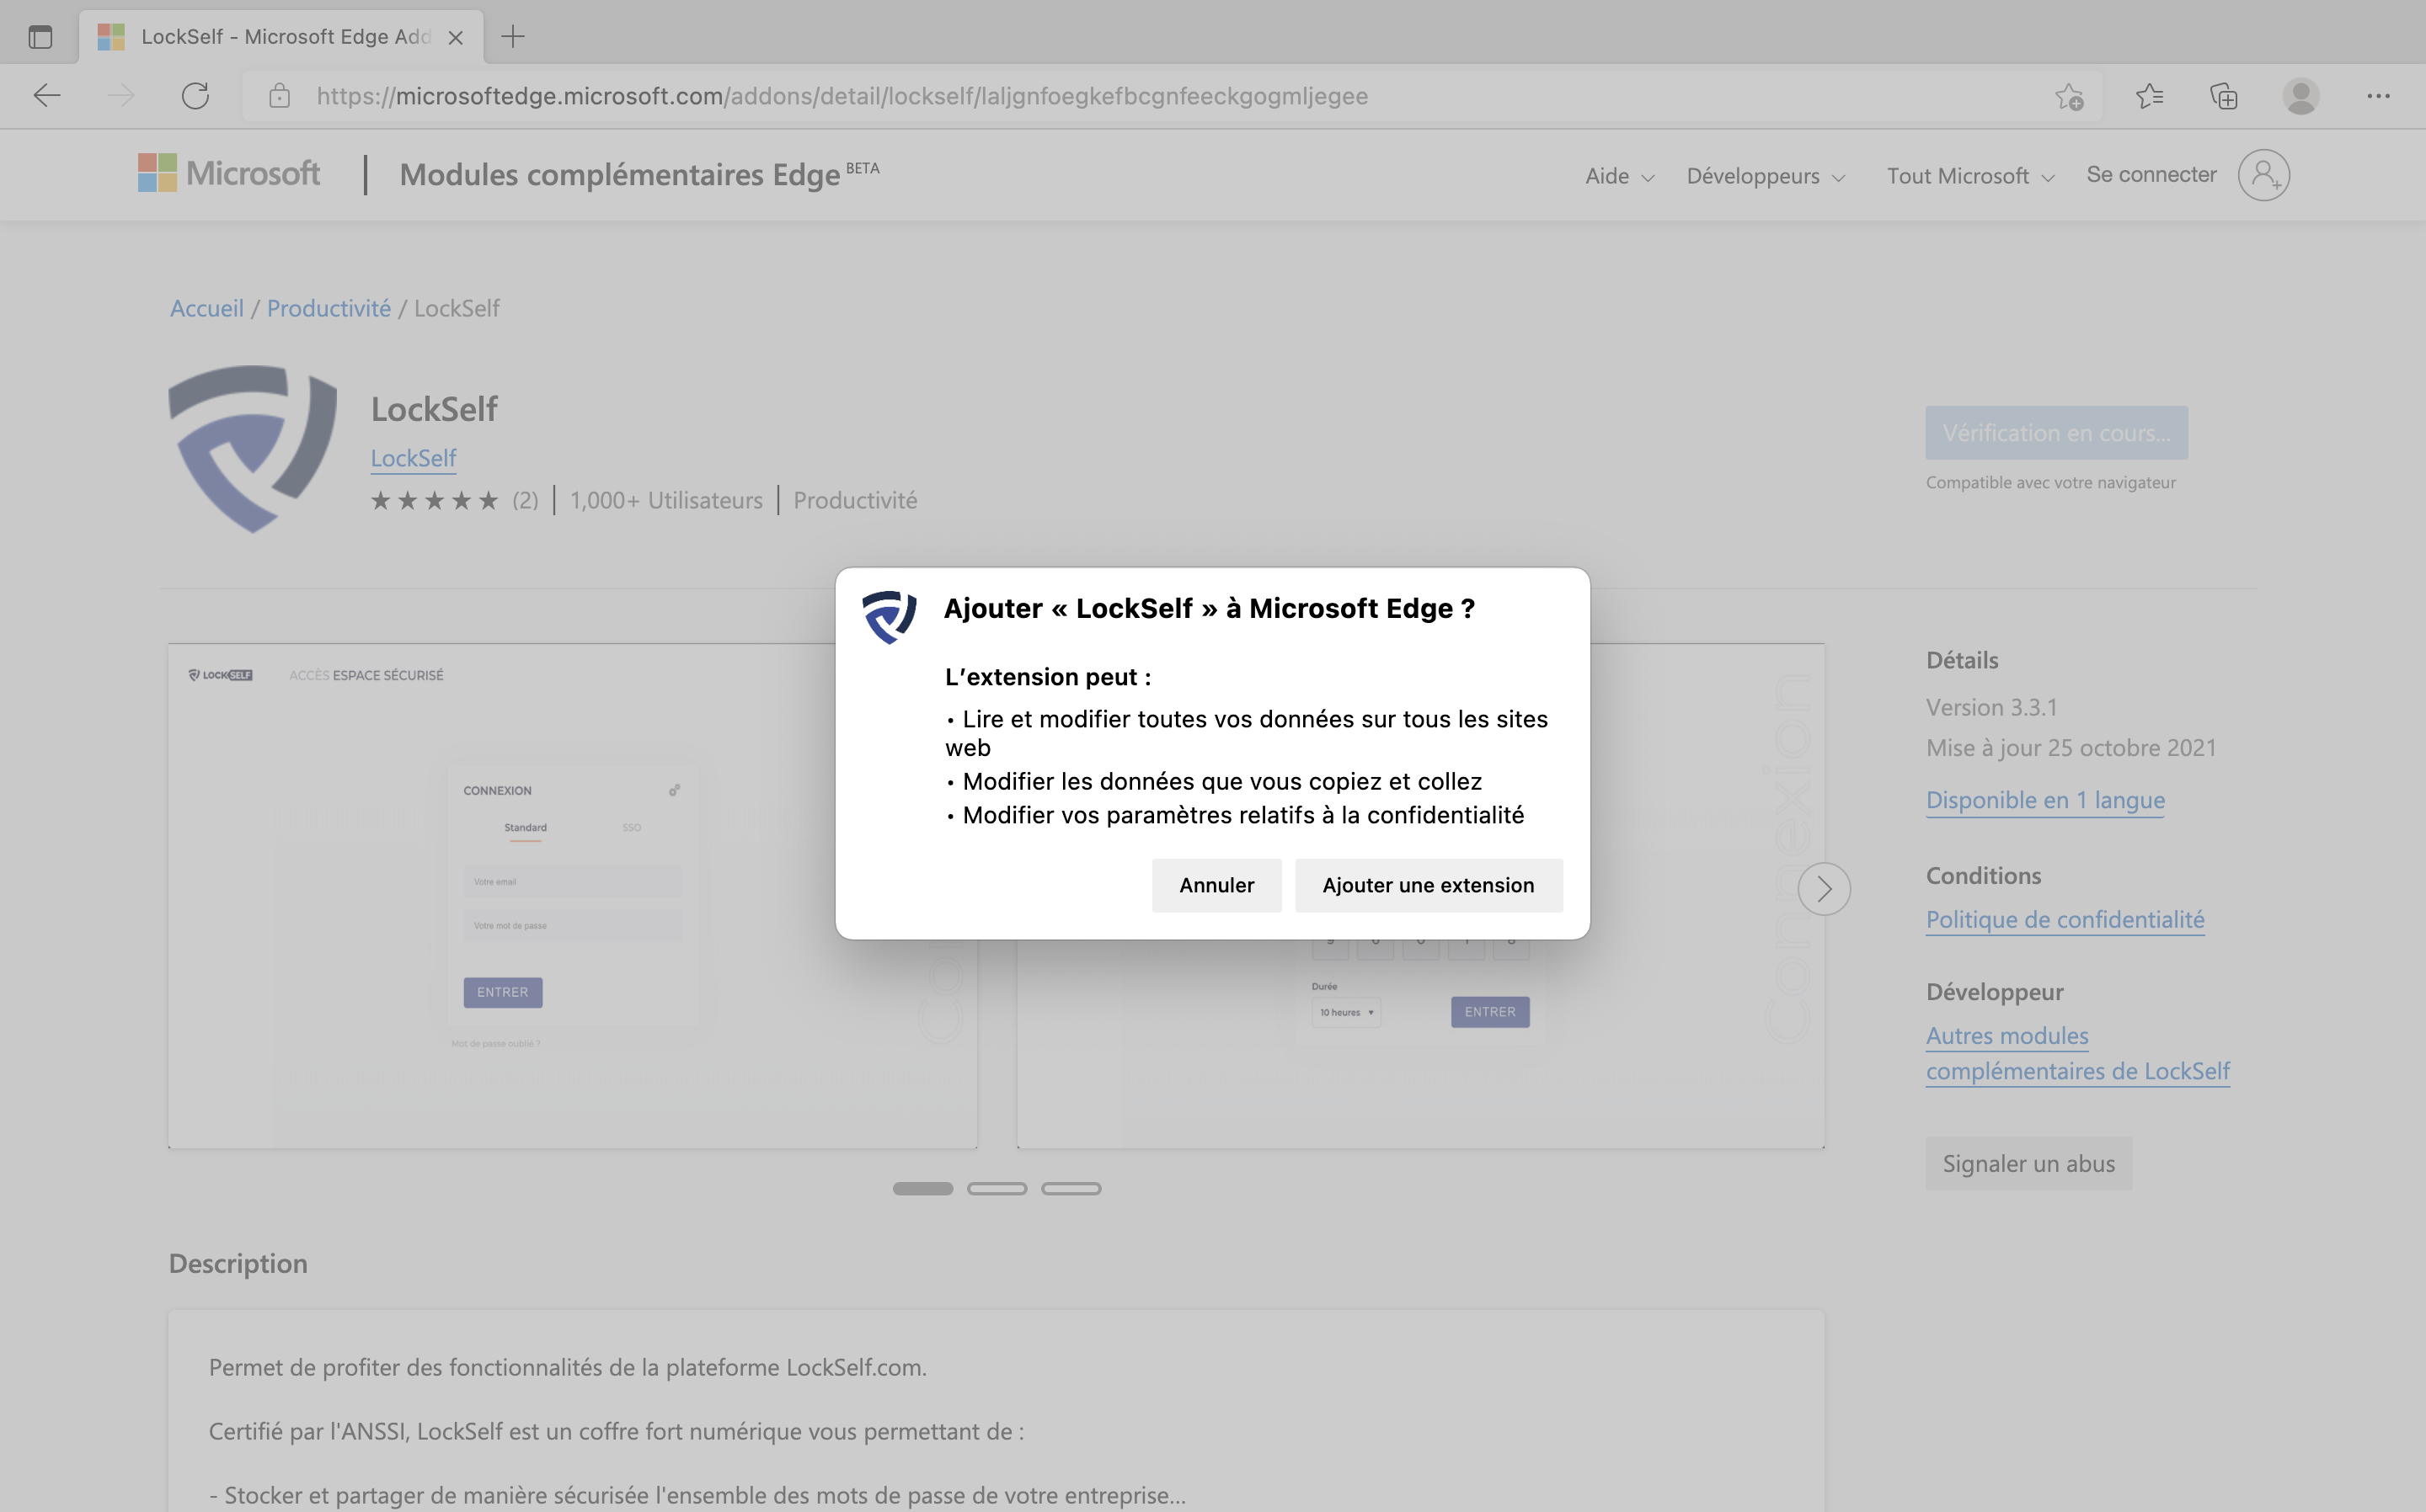Viewport: 2426px width, 1512px height.
Task: Click the large LockSelf shield logo
Action: pos(252,448)
